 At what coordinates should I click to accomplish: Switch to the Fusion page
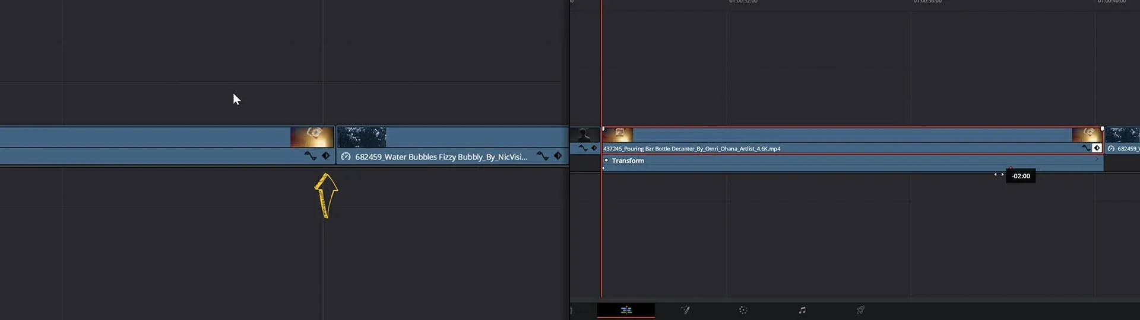685,310
